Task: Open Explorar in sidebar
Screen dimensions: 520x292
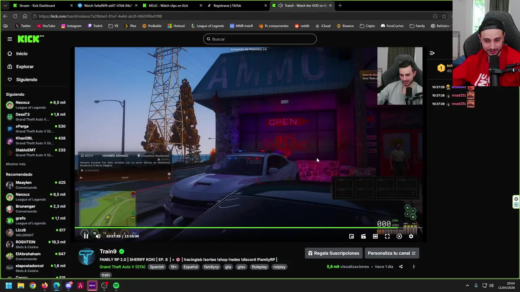Action: point(25,67)
